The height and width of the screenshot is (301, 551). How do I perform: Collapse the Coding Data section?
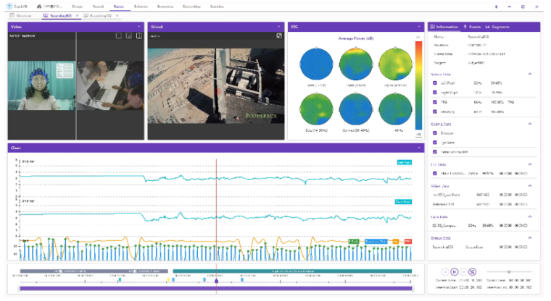[x=529, y=123]
